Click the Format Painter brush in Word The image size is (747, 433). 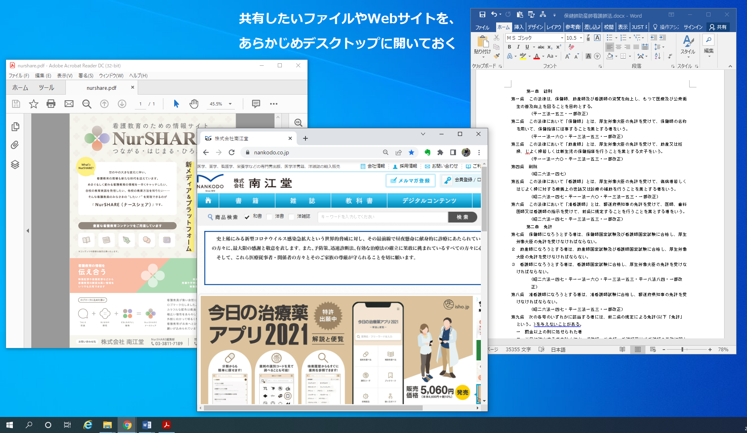(497, 56)
